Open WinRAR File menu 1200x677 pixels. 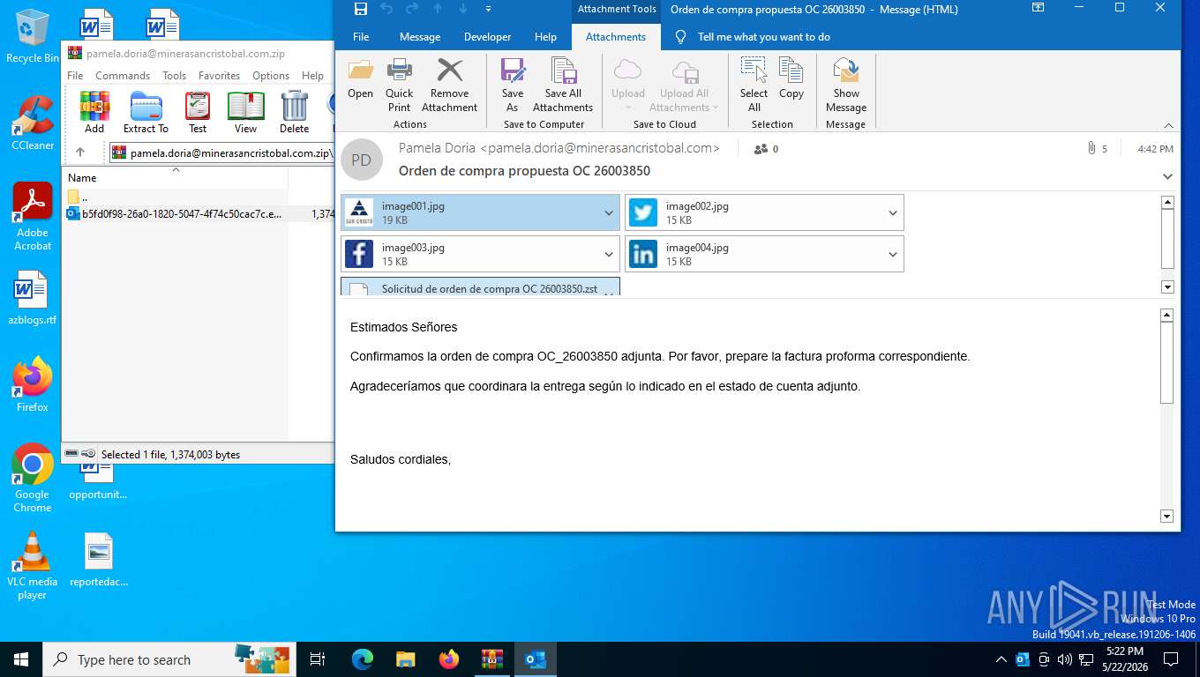[75, 76]
